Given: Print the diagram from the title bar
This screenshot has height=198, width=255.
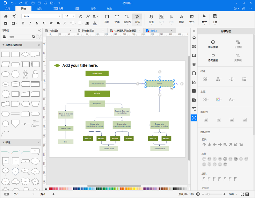Looking at the screenshot, I should click(x=46, y=3).
